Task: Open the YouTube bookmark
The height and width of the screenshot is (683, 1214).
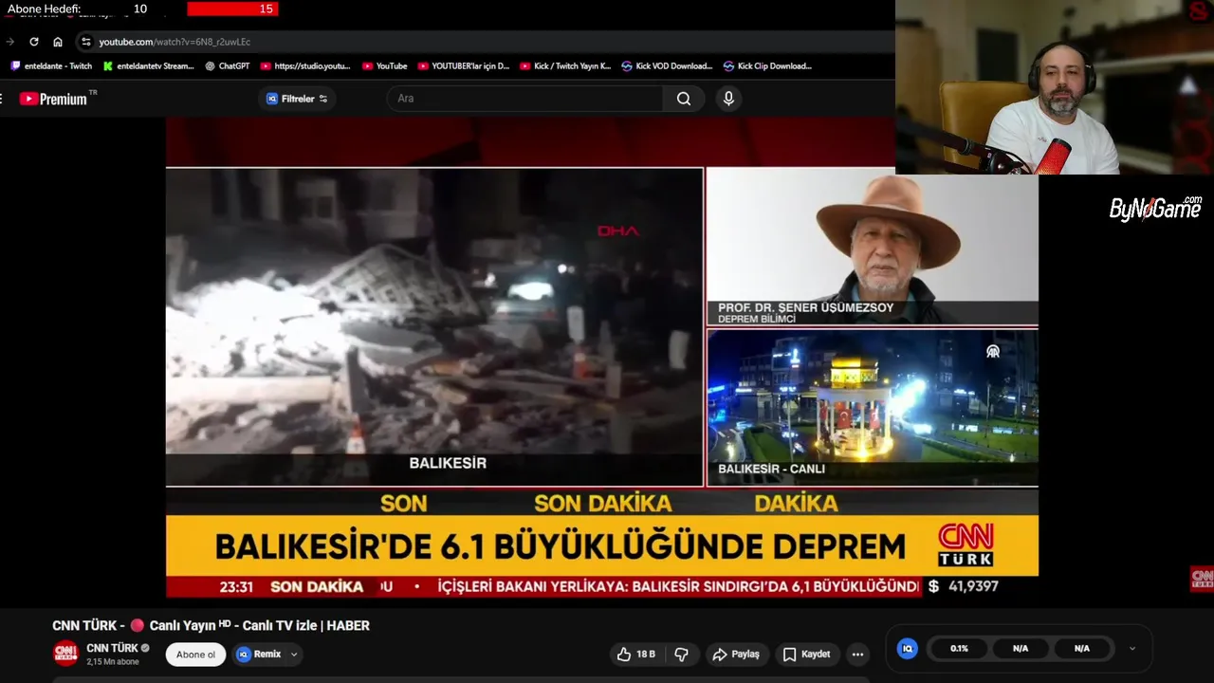Action: pos(384,66)
